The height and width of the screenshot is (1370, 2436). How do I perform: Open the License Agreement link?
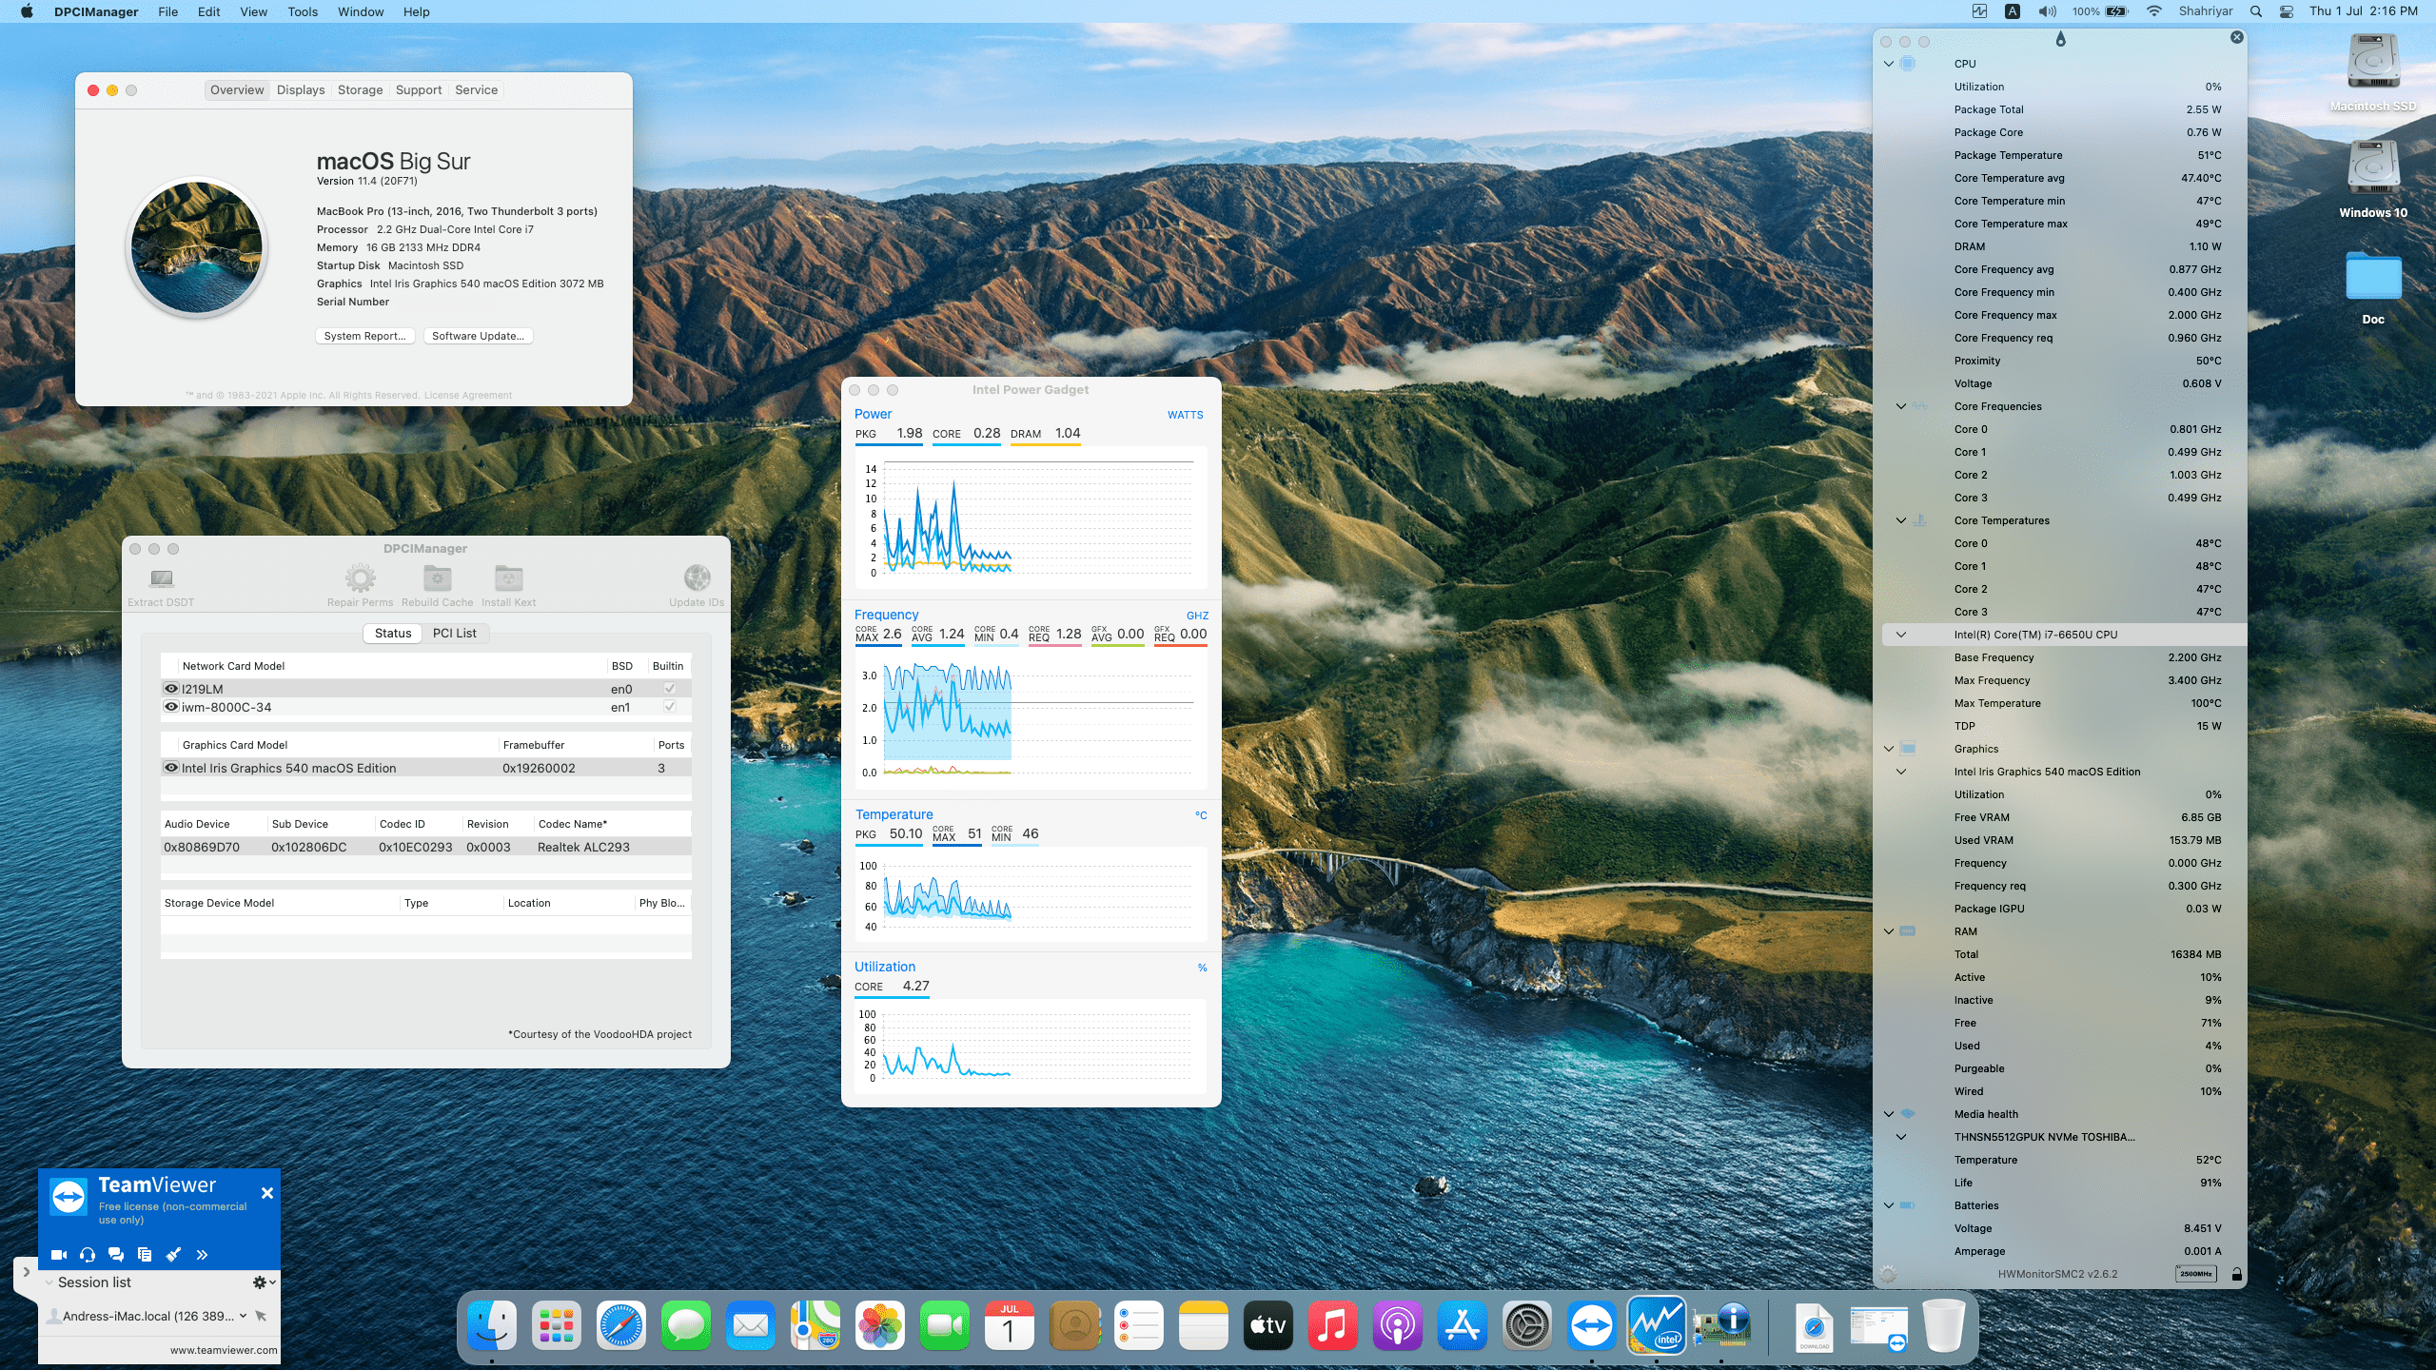[x=467, y=396]
